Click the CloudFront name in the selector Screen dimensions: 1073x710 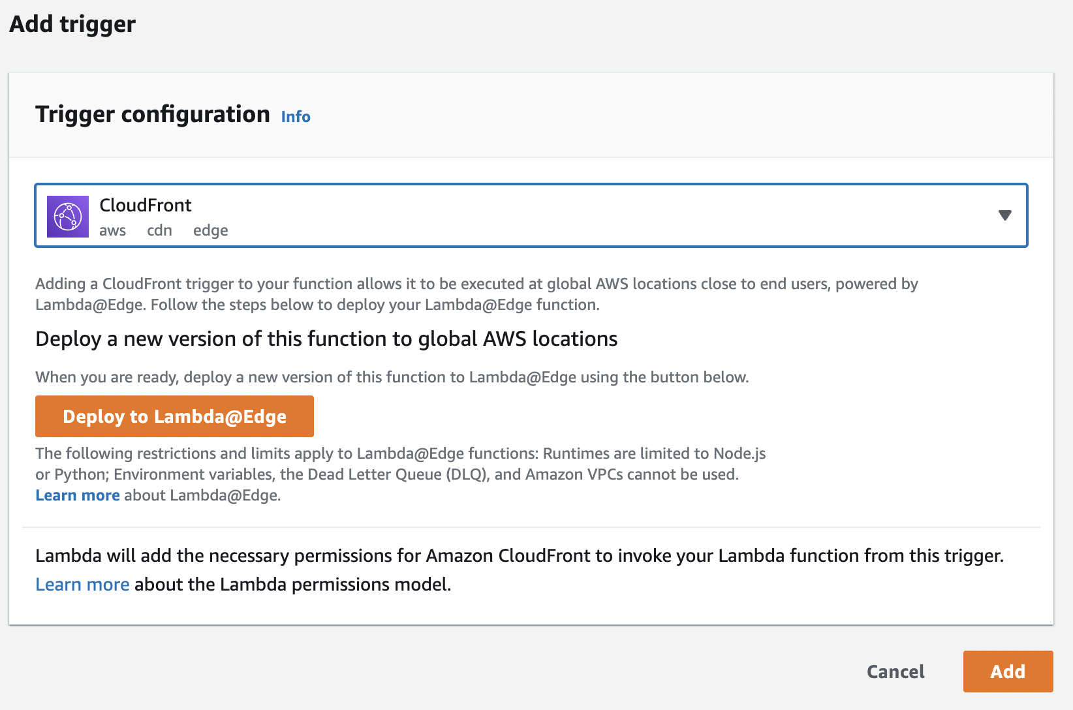click(145, 206)
